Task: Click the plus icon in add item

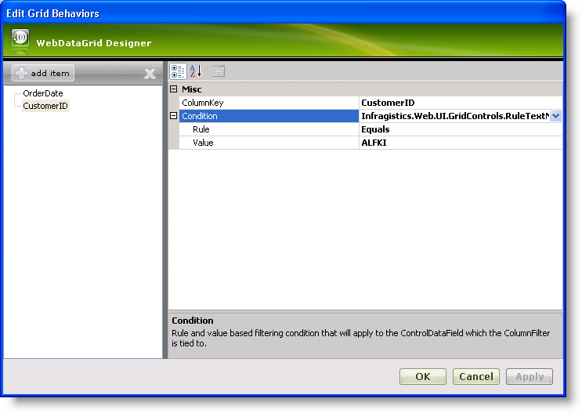Action: pos(21,73)
